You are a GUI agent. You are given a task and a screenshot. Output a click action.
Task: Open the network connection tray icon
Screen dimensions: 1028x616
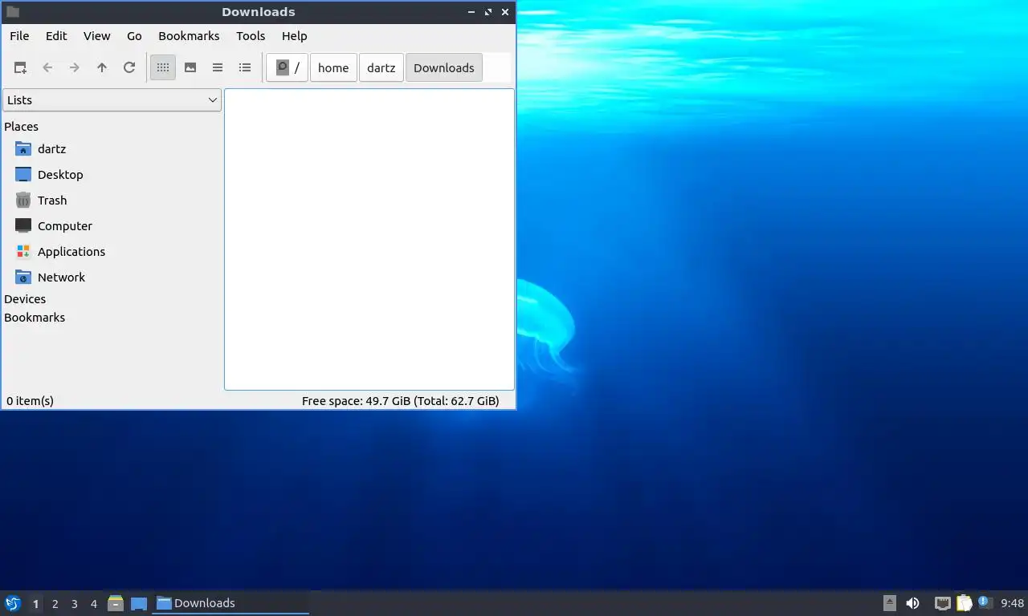tap(943, 603)
